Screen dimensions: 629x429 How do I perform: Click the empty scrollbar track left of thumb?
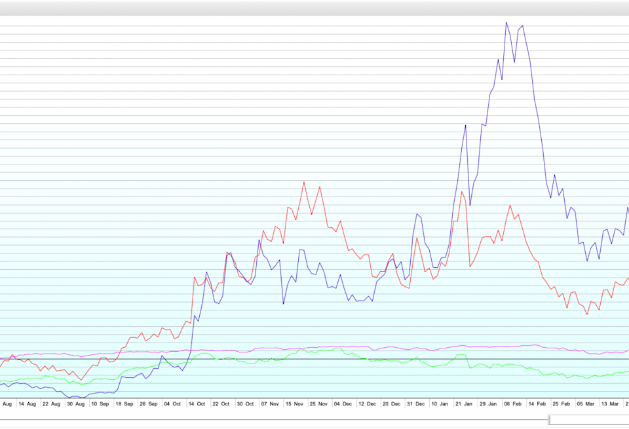262,420
